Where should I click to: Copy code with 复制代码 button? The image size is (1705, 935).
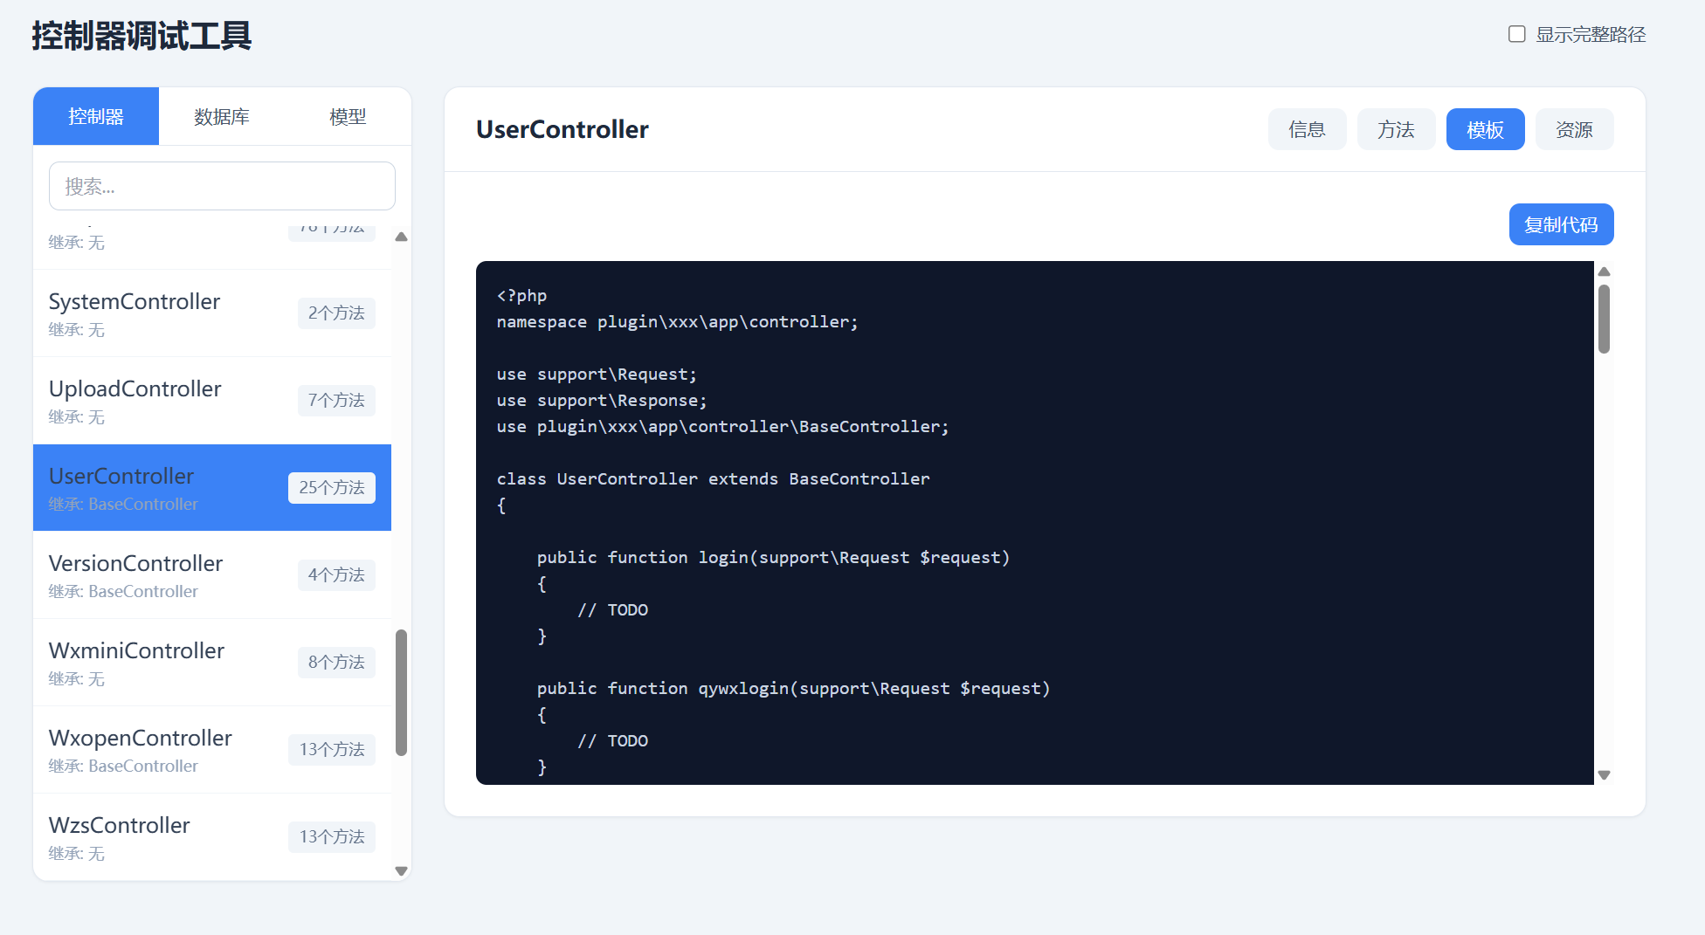point(1561,224)
